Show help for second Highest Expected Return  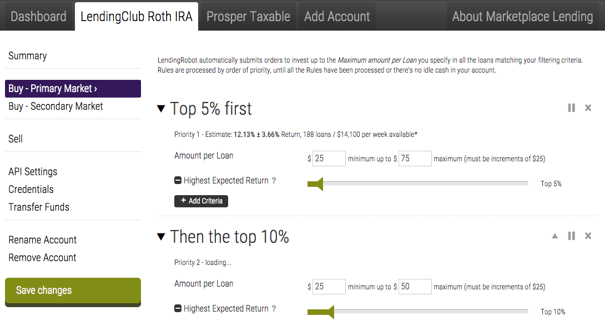pyautogui.click(x=274, y=309)
